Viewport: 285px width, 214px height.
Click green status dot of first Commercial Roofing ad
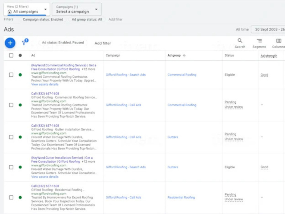pyautogui.click(x=20, y=75)
